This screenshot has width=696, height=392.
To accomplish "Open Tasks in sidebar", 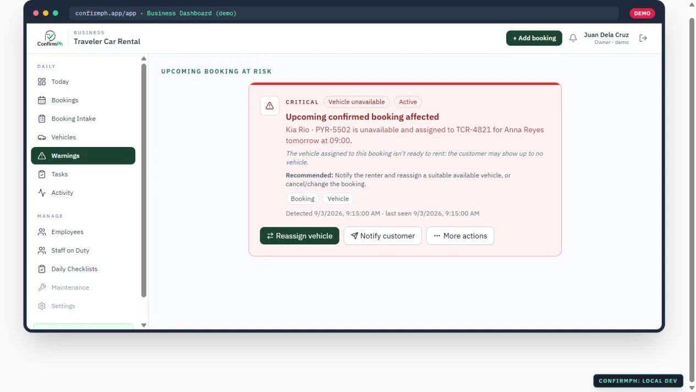I will 83,174.
